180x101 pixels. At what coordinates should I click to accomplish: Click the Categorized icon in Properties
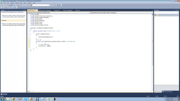point(155,15)
